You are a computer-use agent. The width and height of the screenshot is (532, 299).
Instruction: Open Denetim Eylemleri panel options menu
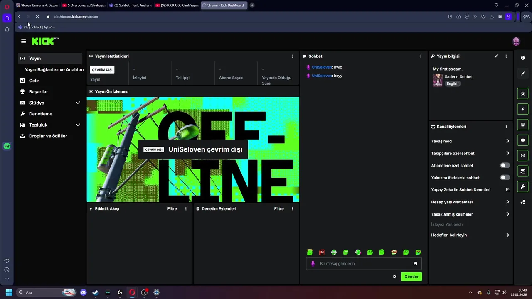(293, 209)
